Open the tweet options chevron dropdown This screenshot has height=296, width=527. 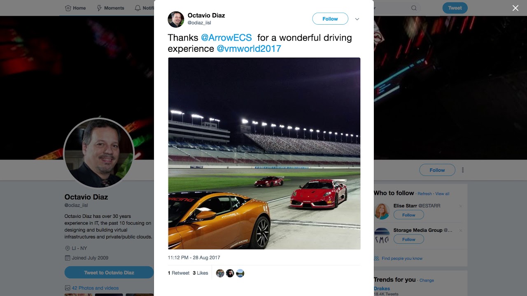click(357, 19)
